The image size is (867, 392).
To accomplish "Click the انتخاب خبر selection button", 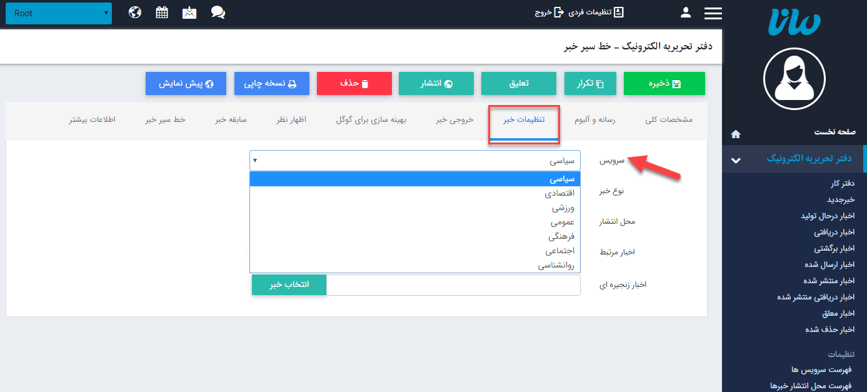I will (x=289, y=284).
